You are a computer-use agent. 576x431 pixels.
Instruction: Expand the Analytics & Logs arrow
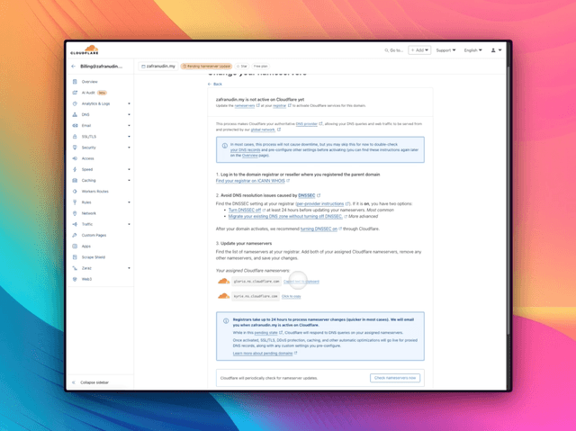(x=129, y=103)
